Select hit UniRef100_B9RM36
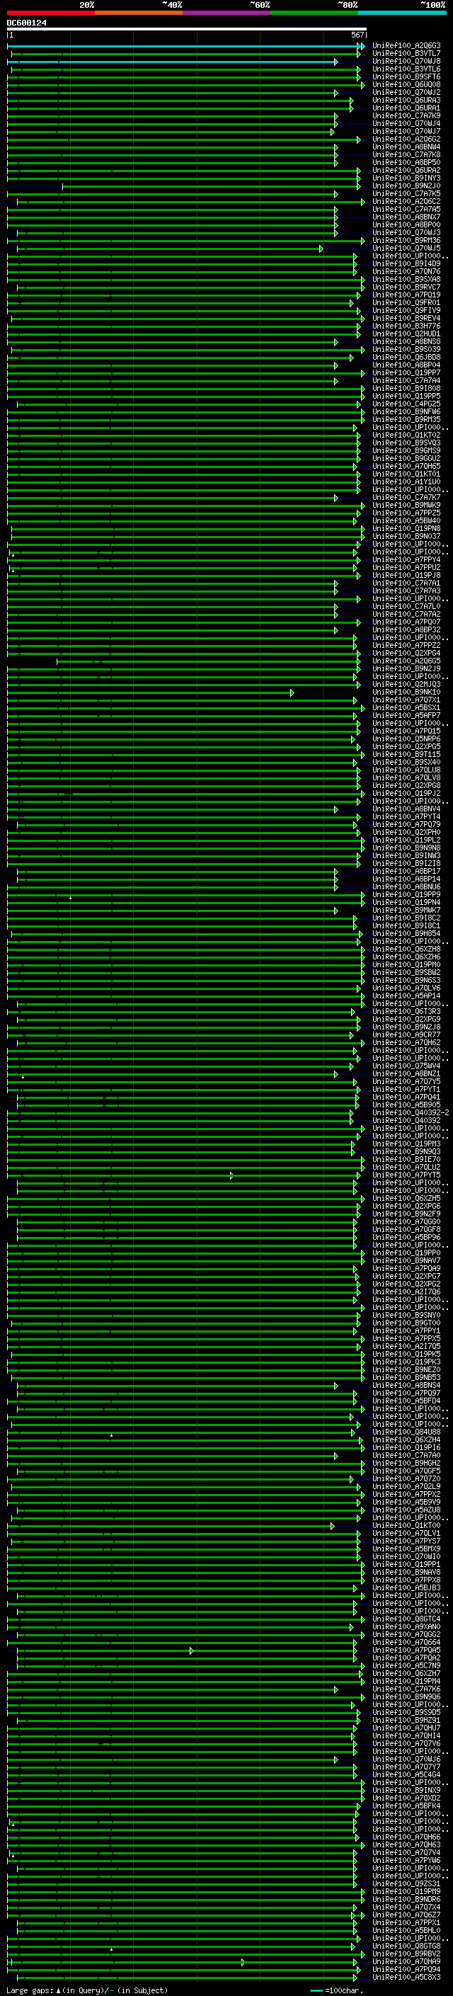 [406, 240]
